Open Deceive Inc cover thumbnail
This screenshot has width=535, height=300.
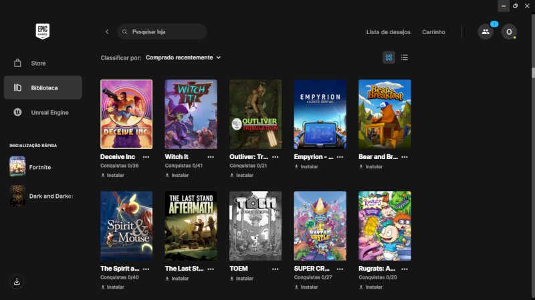126,114
